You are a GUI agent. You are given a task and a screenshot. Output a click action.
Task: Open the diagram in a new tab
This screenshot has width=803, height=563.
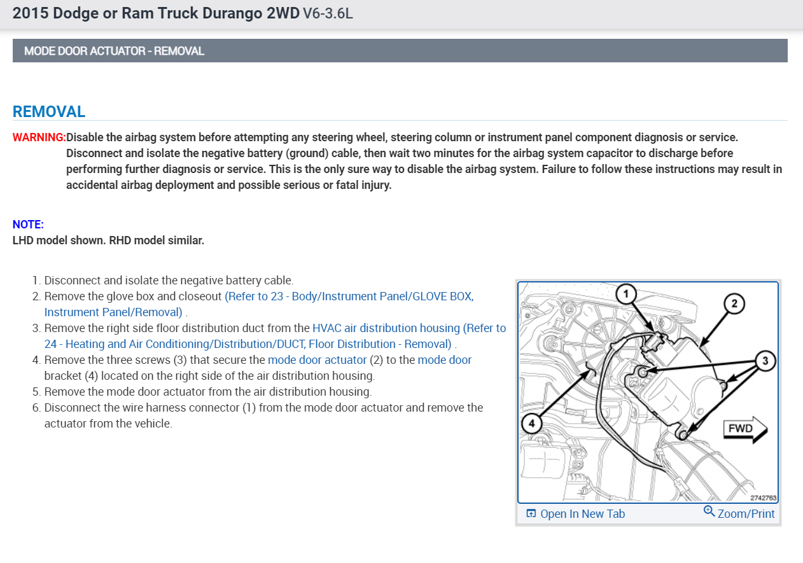point(576,514)
